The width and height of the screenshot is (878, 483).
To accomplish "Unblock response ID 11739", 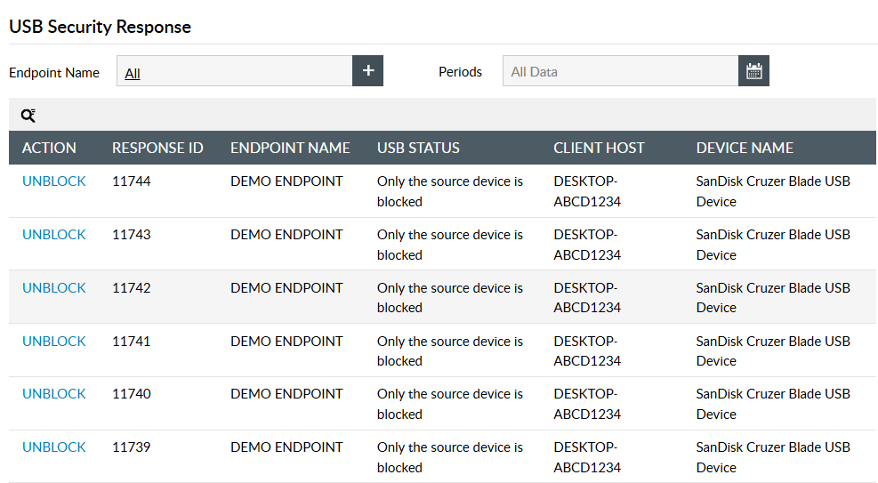I will [x=54, y=447].
